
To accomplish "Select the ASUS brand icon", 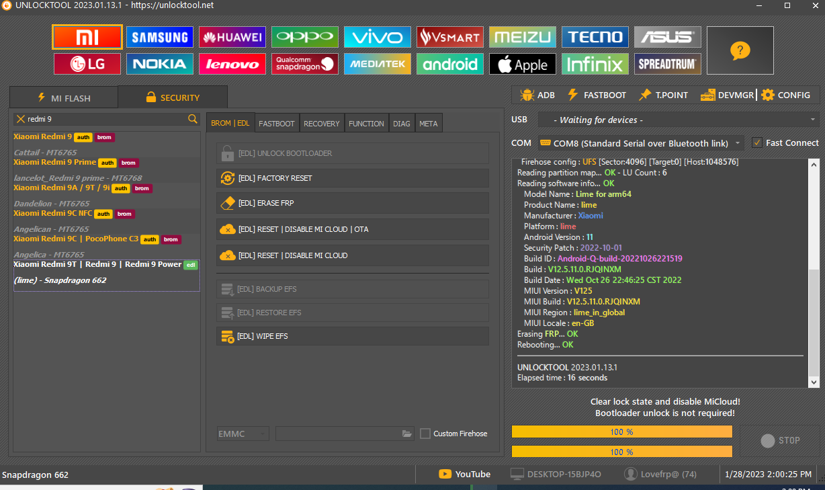I will pos(668,37).
